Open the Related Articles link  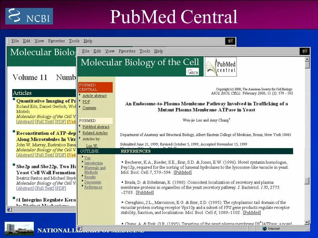click(95, 133)
